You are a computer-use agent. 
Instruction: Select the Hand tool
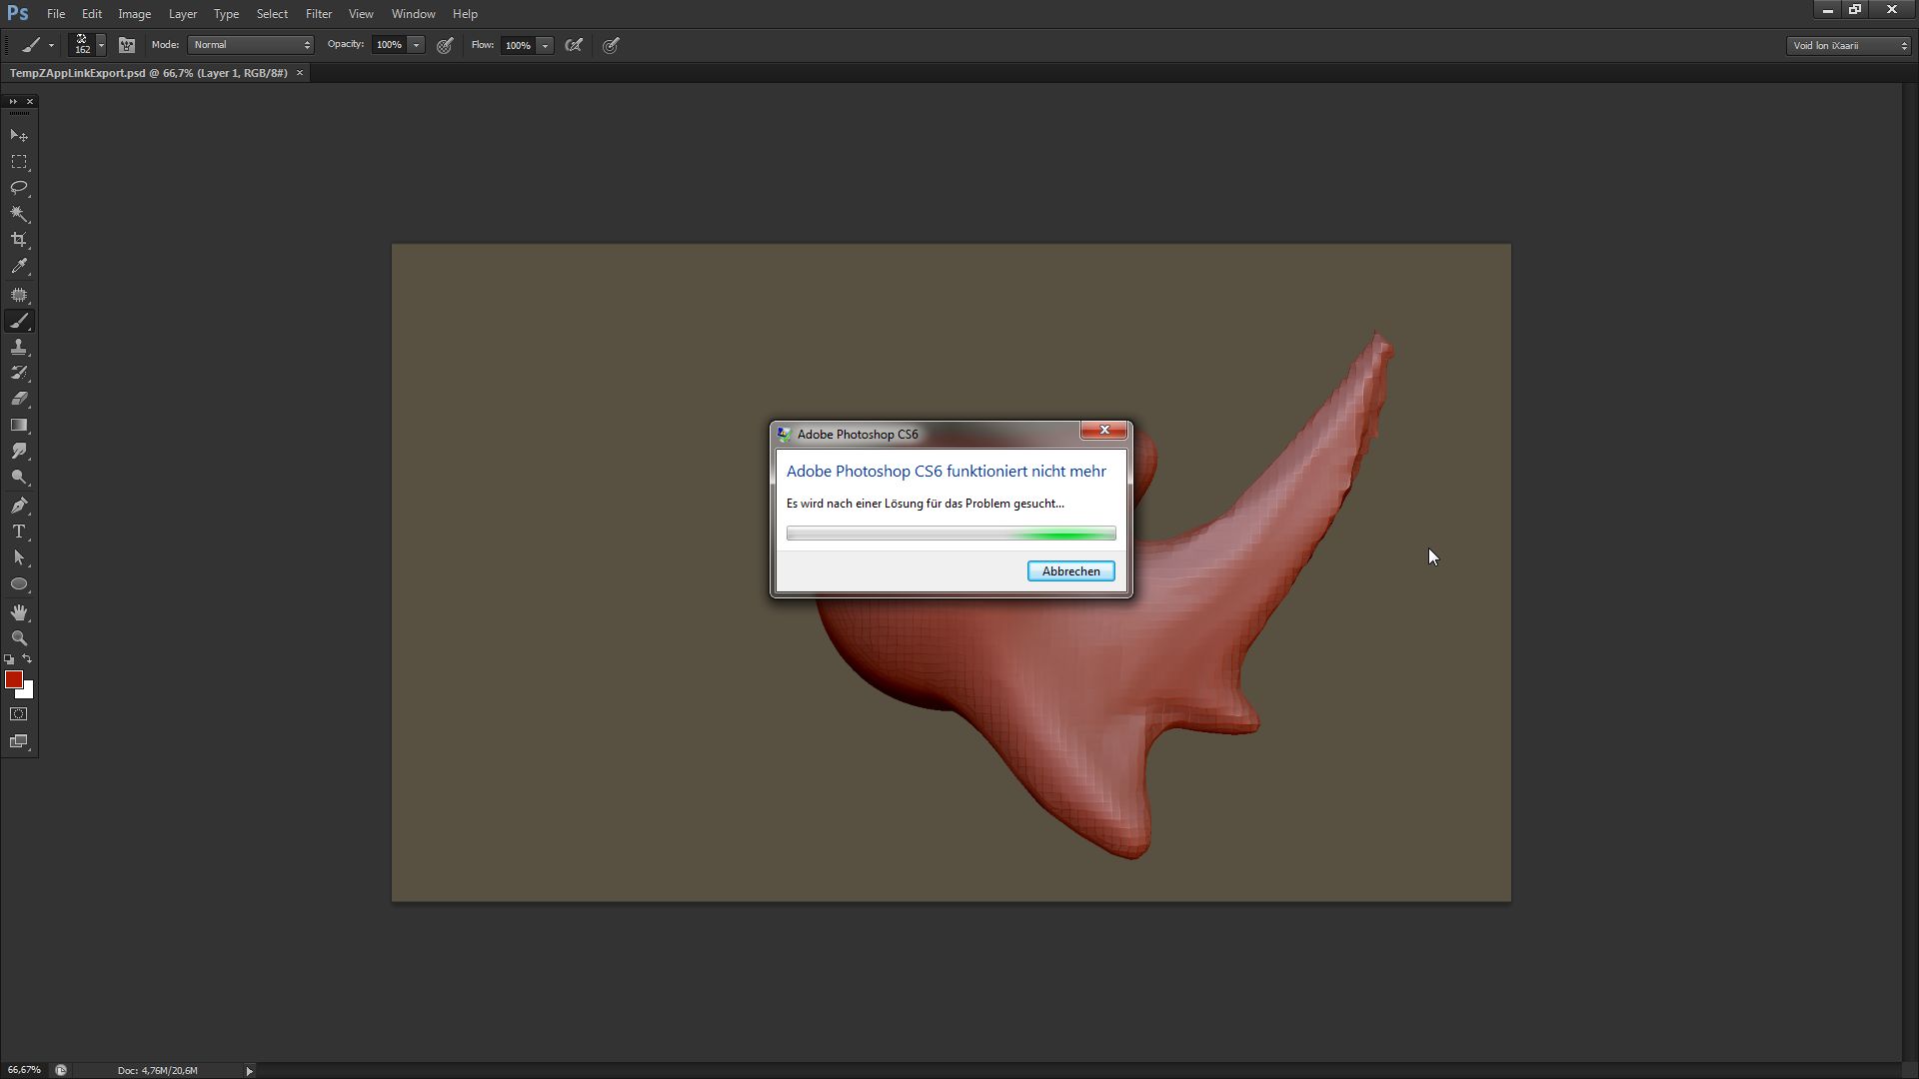[x=19, y=612]
